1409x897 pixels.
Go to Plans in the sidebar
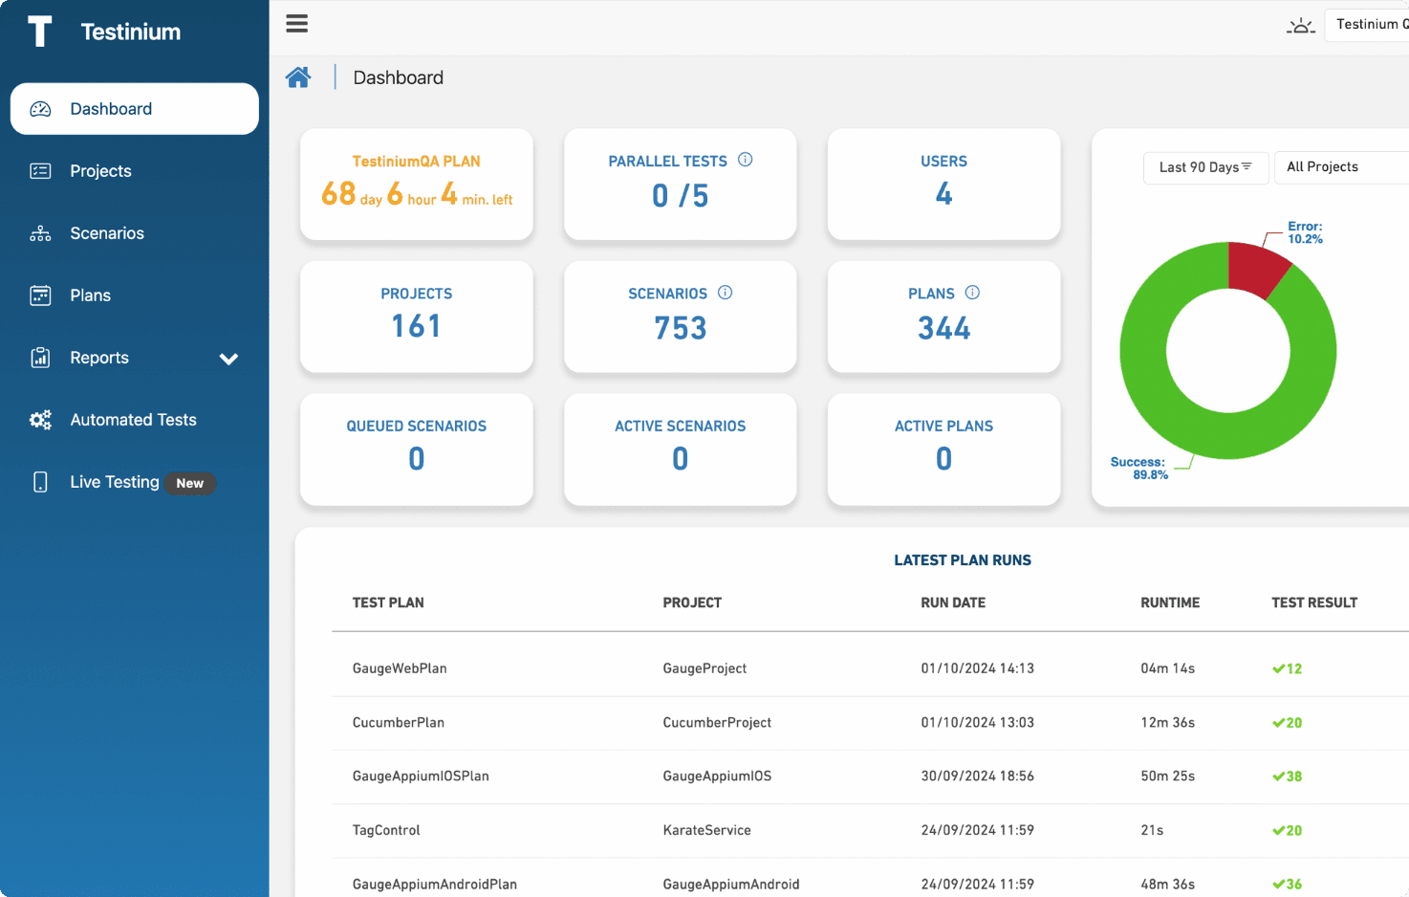(x=90, y=295)
